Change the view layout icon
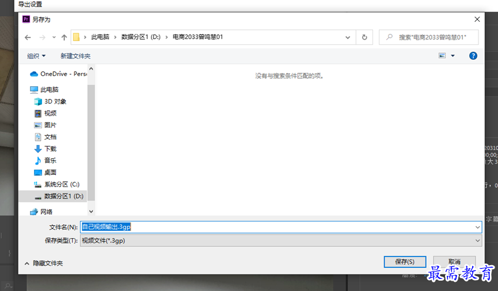This screenshot has width=498, height=291. point(442,56)
